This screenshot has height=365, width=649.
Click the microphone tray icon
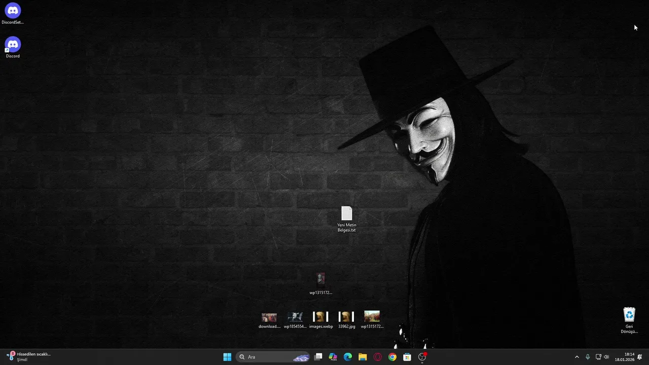tap(588, 357)
